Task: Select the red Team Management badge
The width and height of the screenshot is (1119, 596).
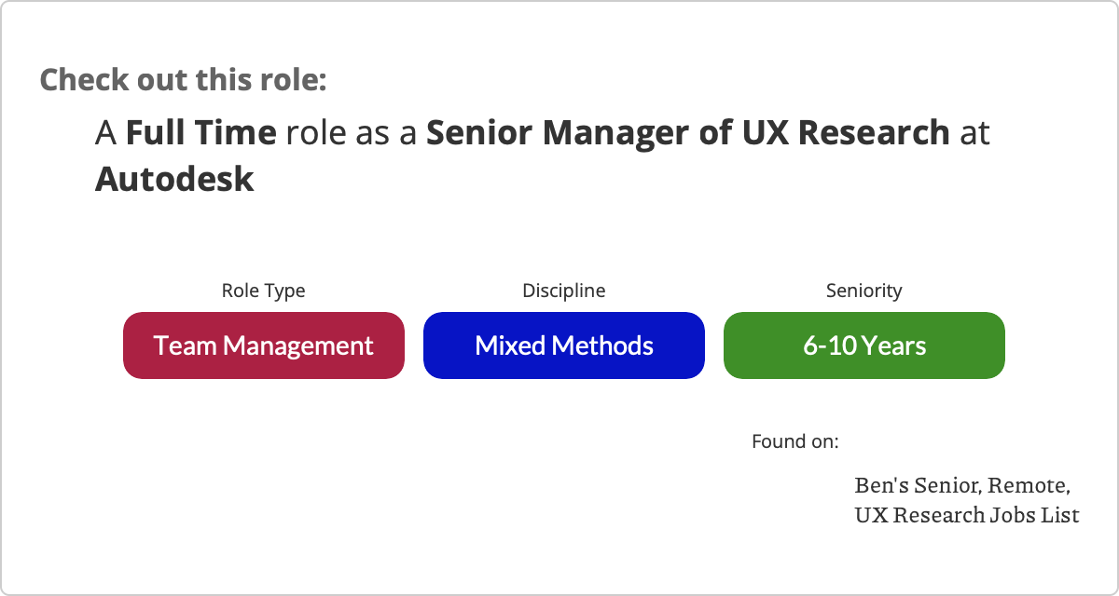Action: click(x=264, y=345)
